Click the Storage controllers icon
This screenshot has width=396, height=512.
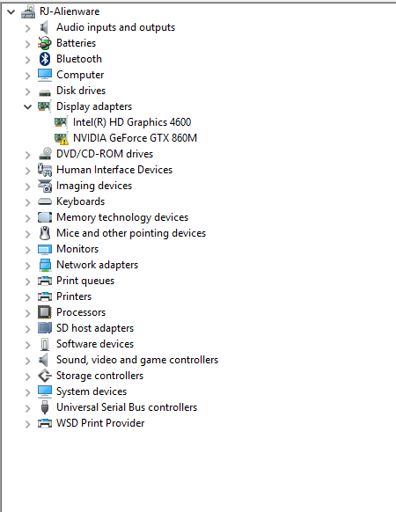click(x=45, y=376)
